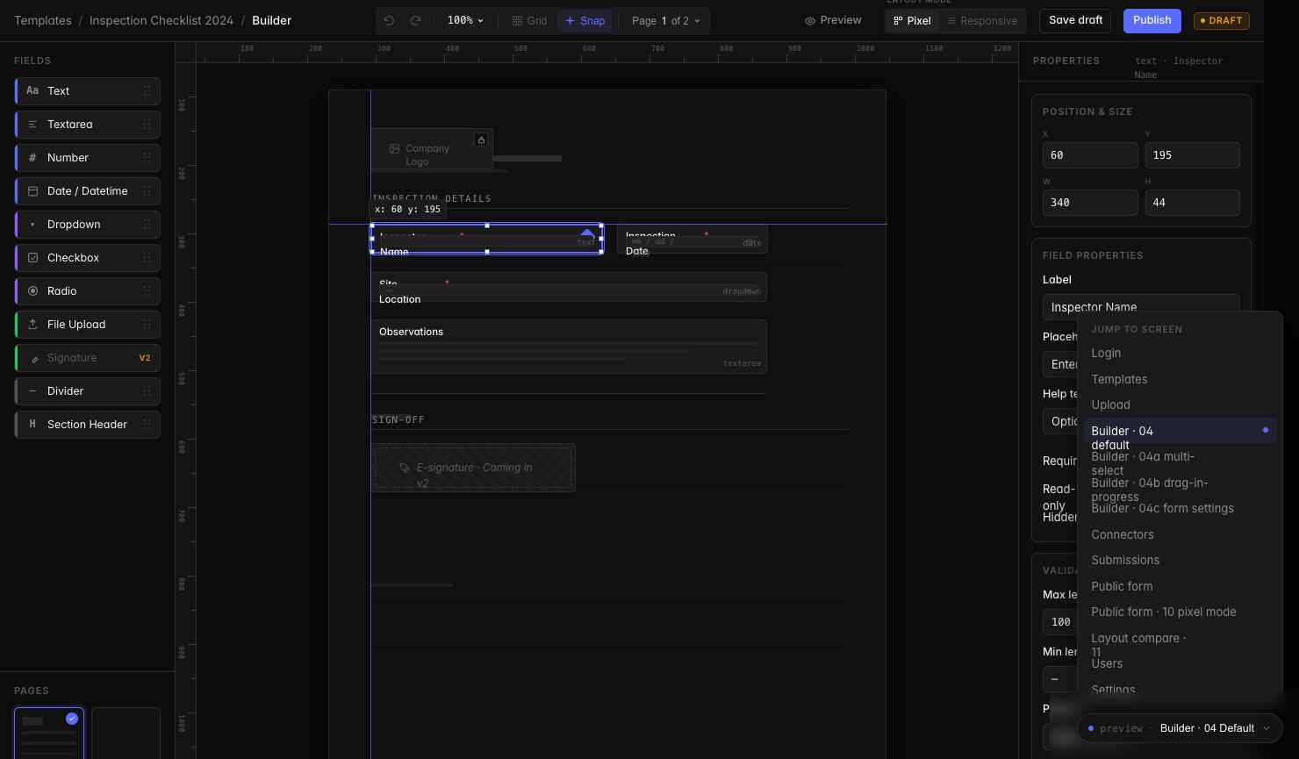Select the Date / Datetime calendar icon
This screenshot has width=1299, height=759.
[32, 190]
